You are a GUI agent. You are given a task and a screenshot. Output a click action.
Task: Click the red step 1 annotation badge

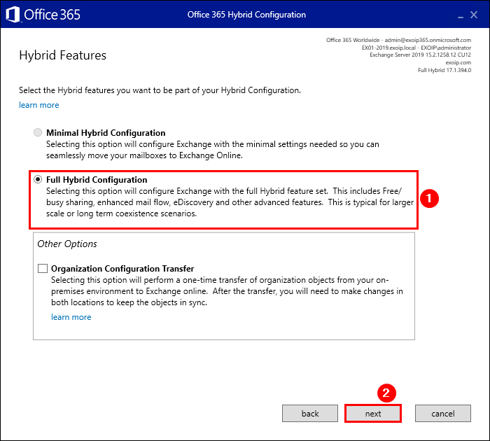432,199
